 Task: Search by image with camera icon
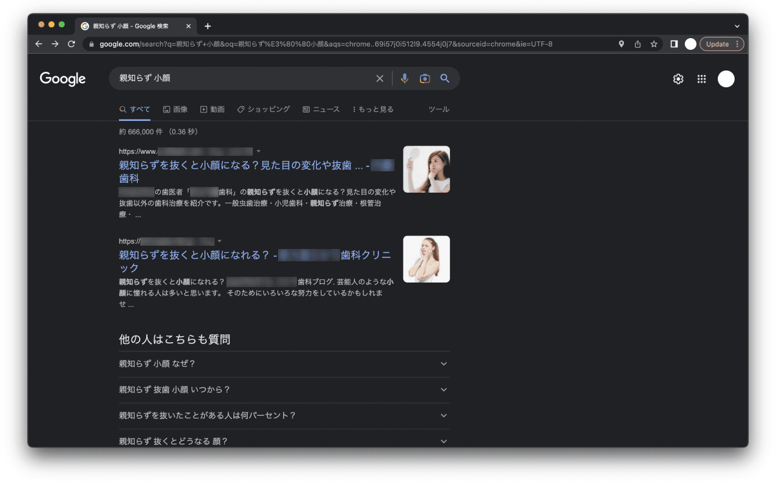(425, 78)
